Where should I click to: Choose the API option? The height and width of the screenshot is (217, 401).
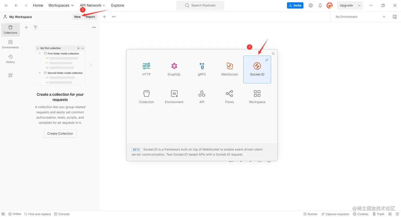coord(202,97)
